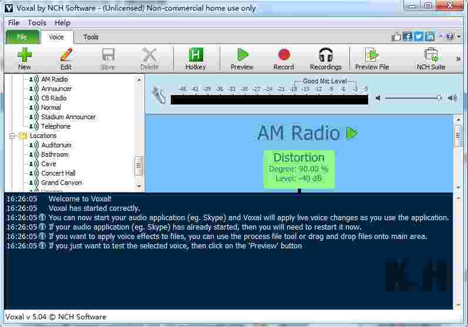
Task: Select the Normal voice
Action: pyautogui.click(x=51, y=107)
